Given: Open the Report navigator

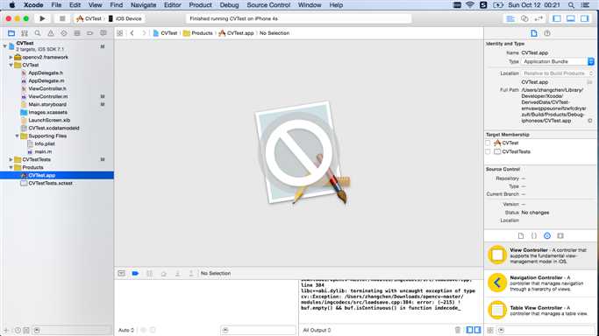Looking at the screenshot, I should pos(103,33).
